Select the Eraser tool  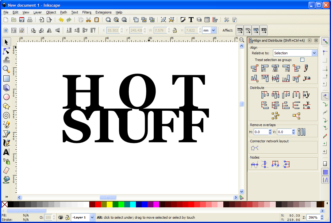[6, 171]
